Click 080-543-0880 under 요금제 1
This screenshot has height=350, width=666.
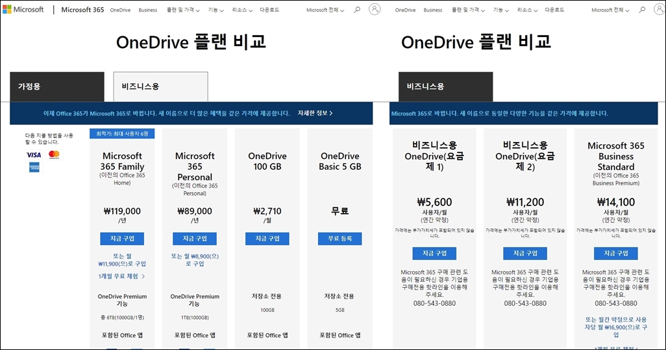click(434, 303)
